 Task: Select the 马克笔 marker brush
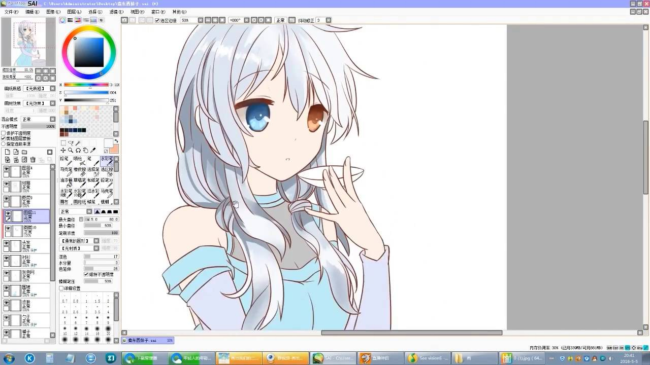[66, 172]
